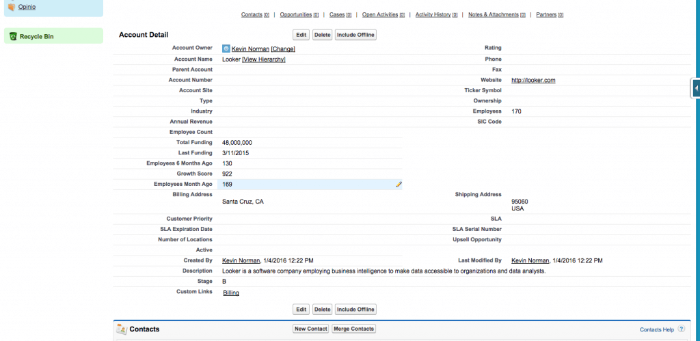Click the bottom Edit button
700x341 pixels.
pos(301,310)
